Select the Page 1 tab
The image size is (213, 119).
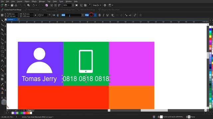click(30, 110)
